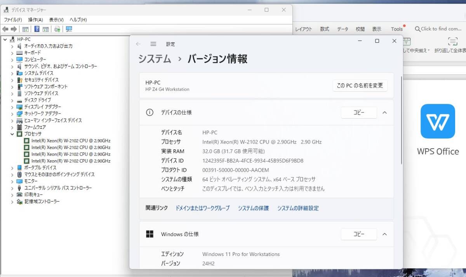Select サウンド、ビデオ、およびゲーム コントローラー item
This screenshot has height=277, width=466.
pos(61,66)
